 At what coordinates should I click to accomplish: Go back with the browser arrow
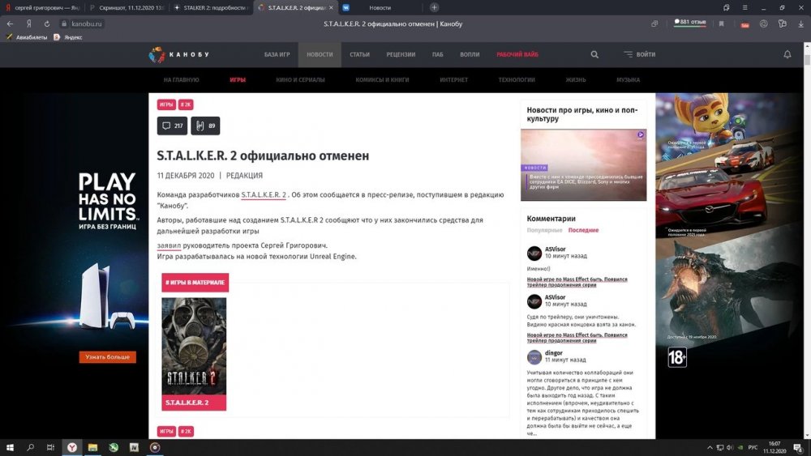(x=10, y=23)
